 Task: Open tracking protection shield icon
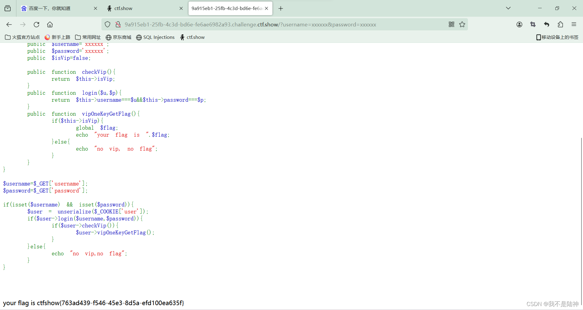(x=107, y=24)
